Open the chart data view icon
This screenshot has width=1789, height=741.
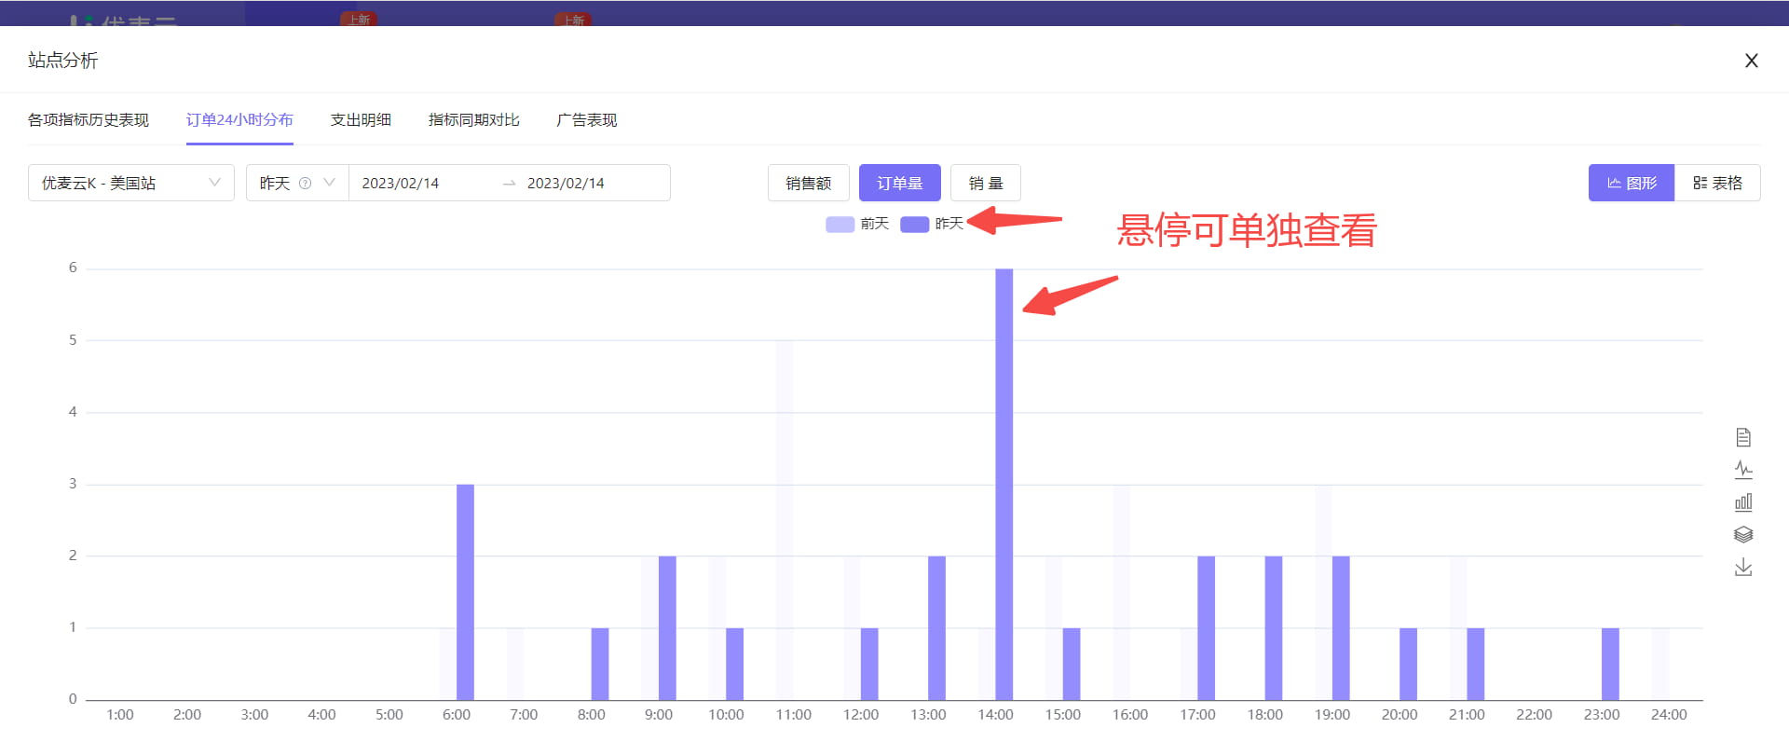click(x=1743, y=437)
